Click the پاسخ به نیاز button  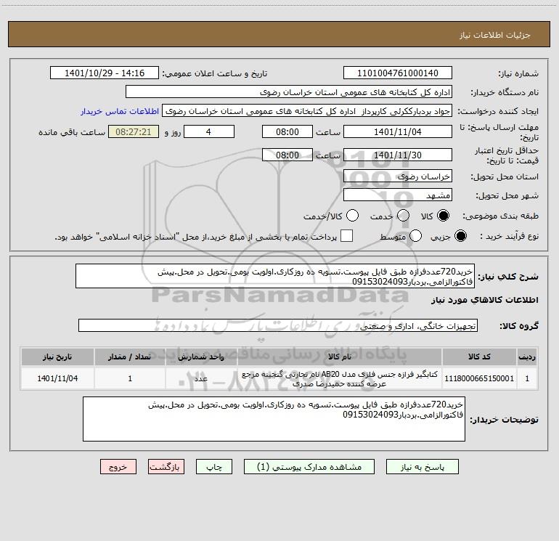[x=423, y=467]
